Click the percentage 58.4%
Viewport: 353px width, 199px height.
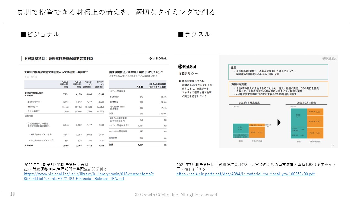tap(164, 97)
